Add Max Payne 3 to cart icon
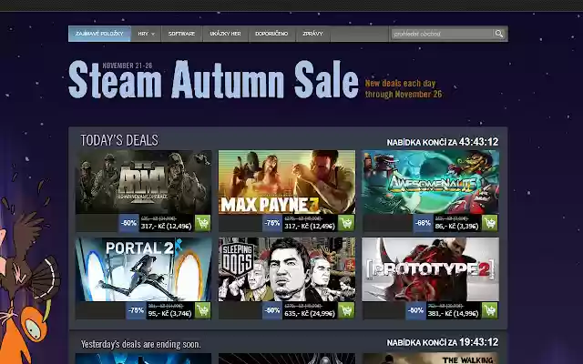 [346, 223]
